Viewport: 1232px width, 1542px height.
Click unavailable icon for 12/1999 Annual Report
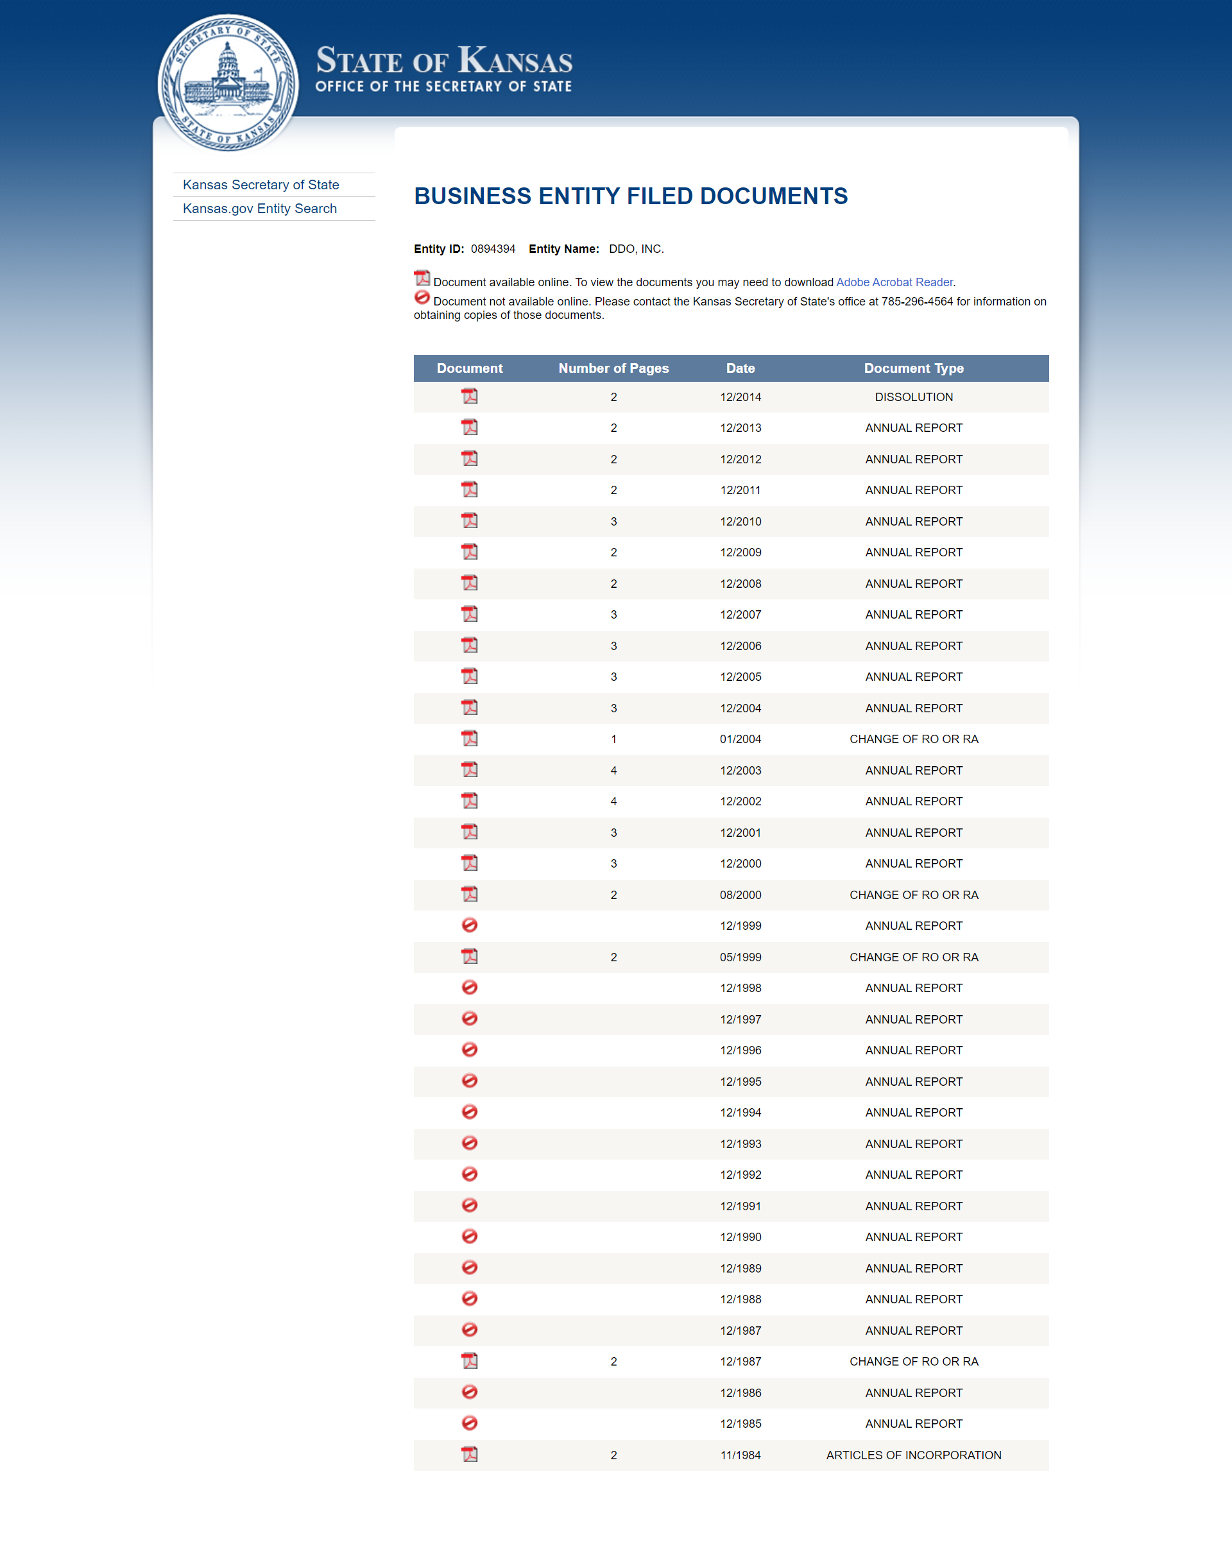pos(469,925)
